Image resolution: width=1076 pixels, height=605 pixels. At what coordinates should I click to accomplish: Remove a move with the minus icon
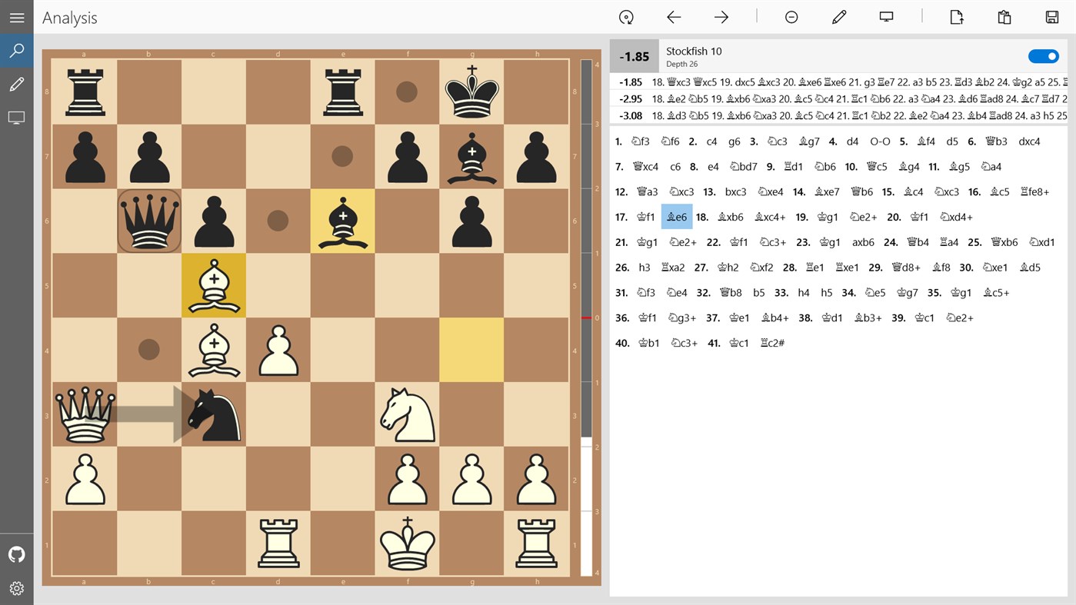[x=791, y=17]
